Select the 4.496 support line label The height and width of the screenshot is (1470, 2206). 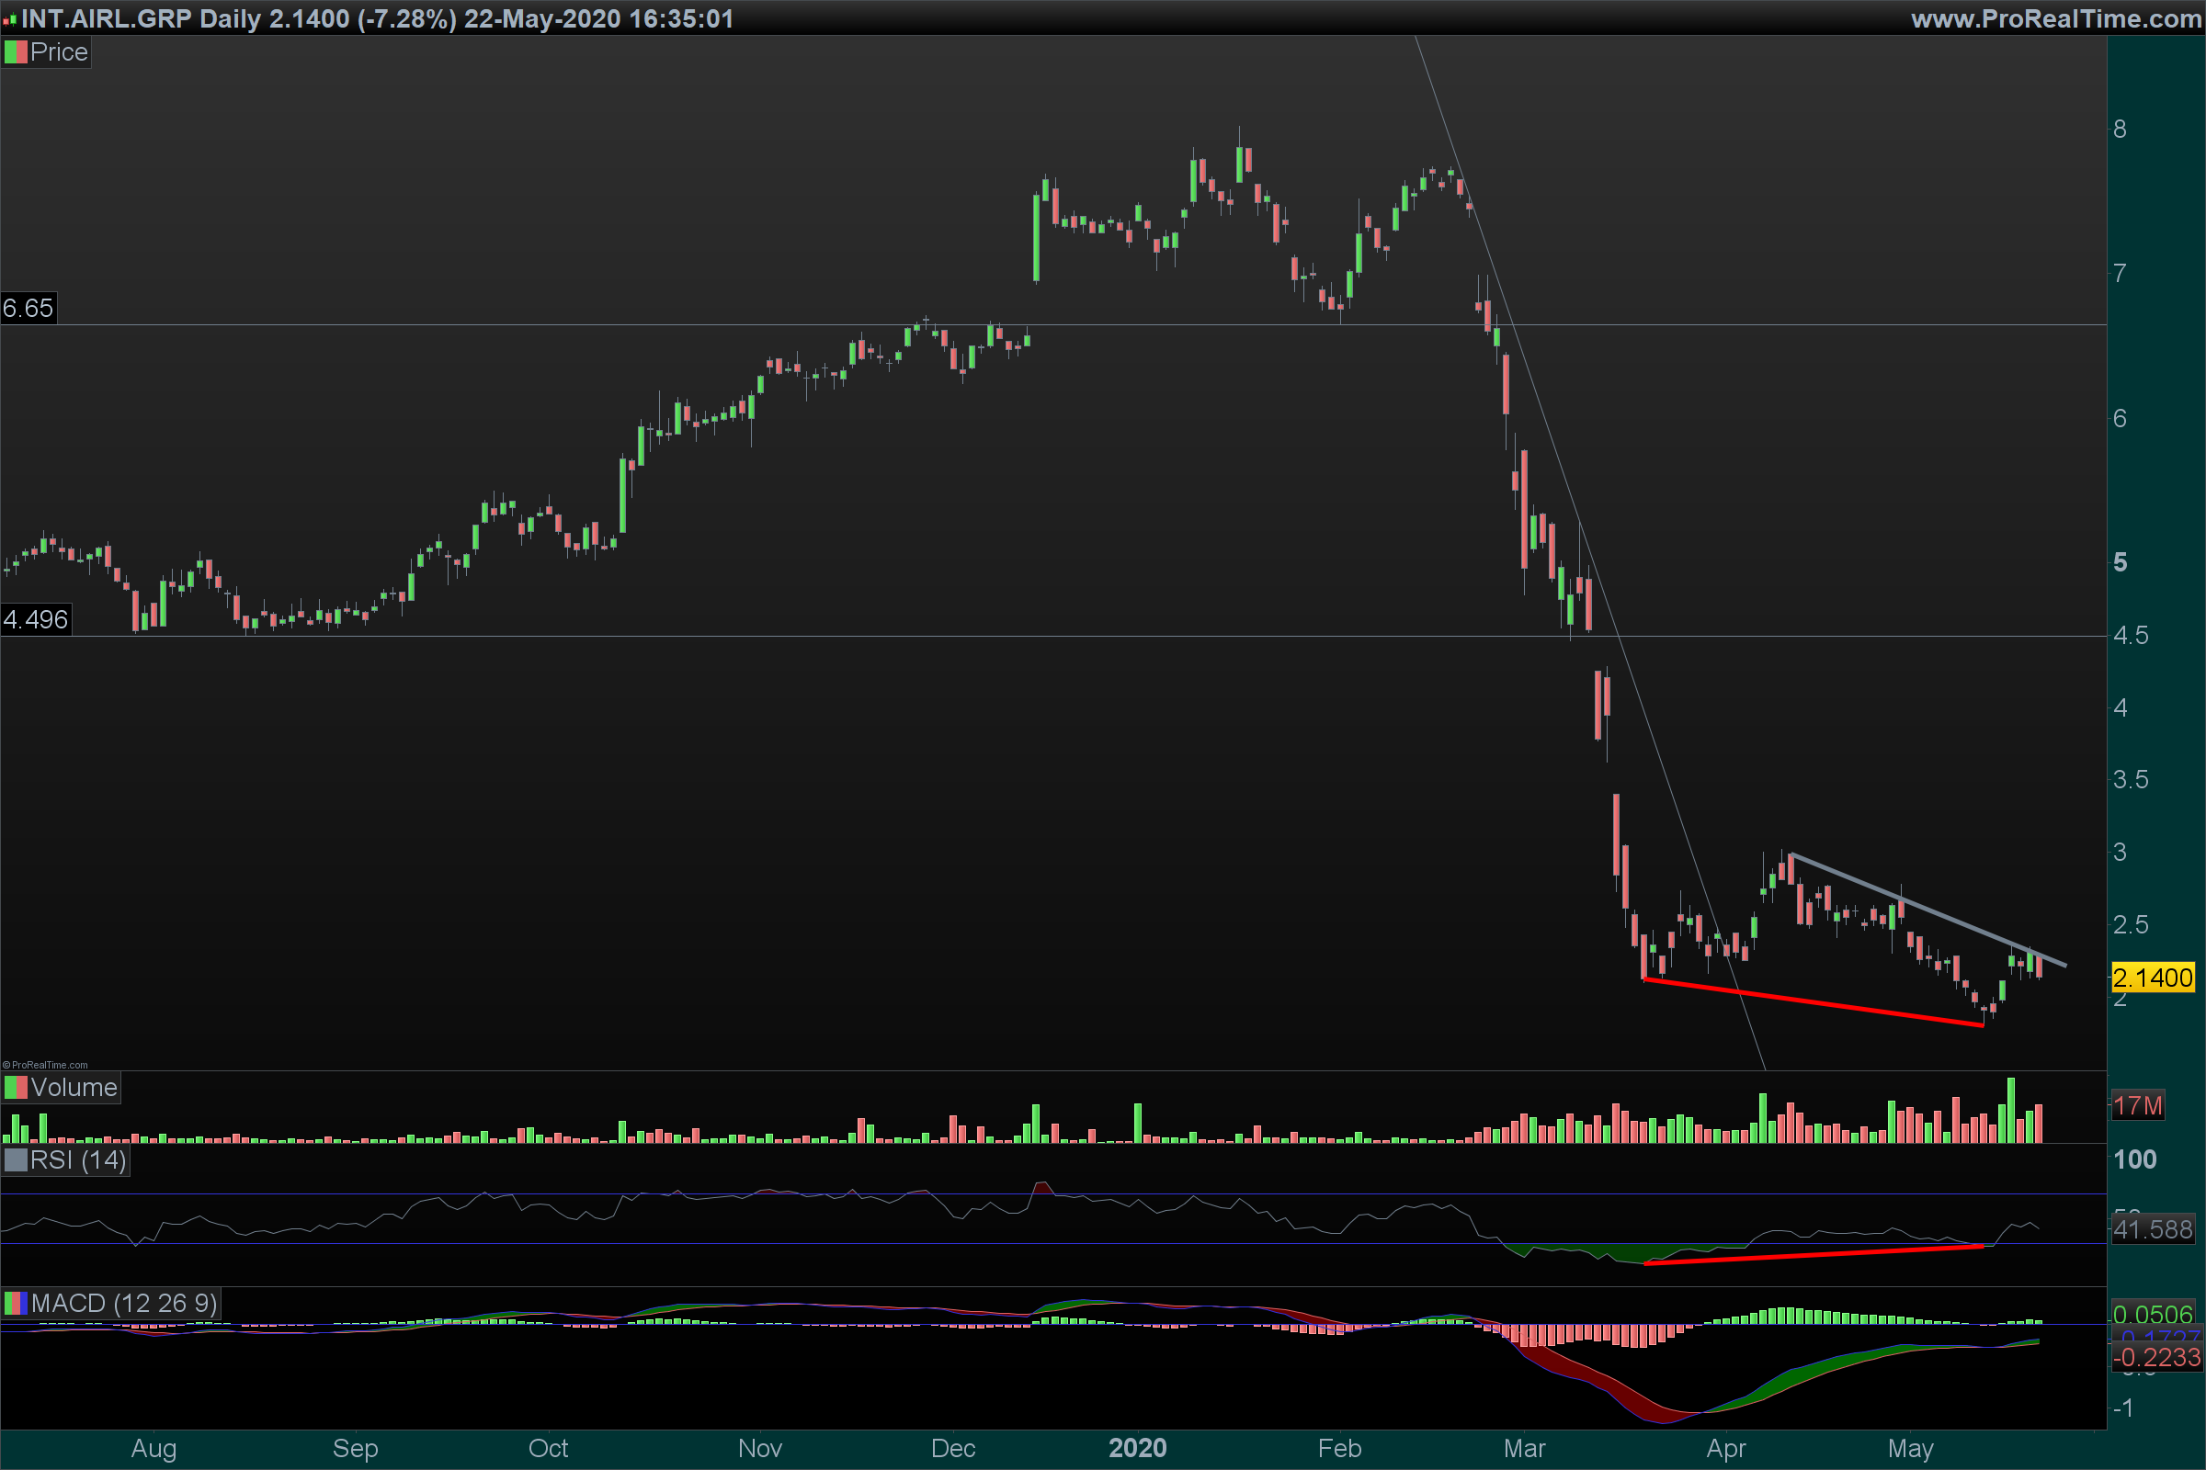pyautogui.click(x=36, y=619)
